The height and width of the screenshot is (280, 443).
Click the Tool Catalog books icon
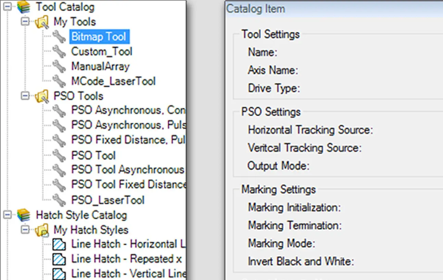(23, 7)
